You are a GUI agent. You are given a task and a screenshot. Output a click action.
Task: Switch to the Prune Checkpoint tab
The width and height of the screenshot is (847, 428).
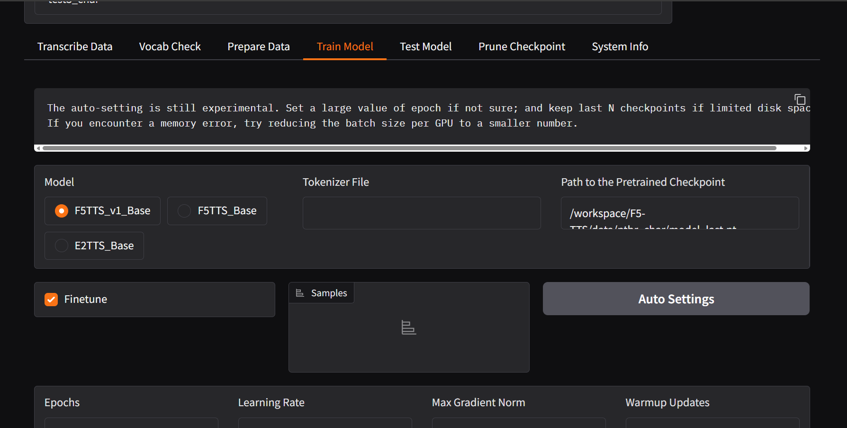coord(522,46)
